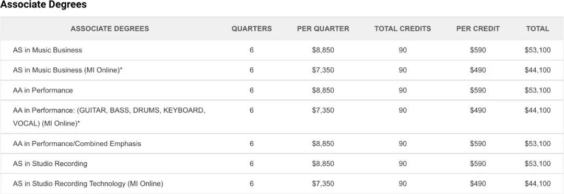Viewport: 564px width, 194px height.
Task: Click the PER CREDIT column header
Action: coord(478,29)
